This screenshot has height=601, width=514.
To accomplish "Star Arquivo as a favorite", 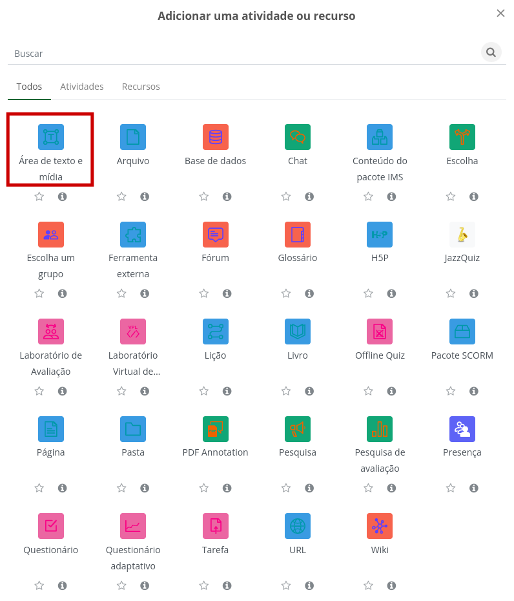I will pos(121,196).
